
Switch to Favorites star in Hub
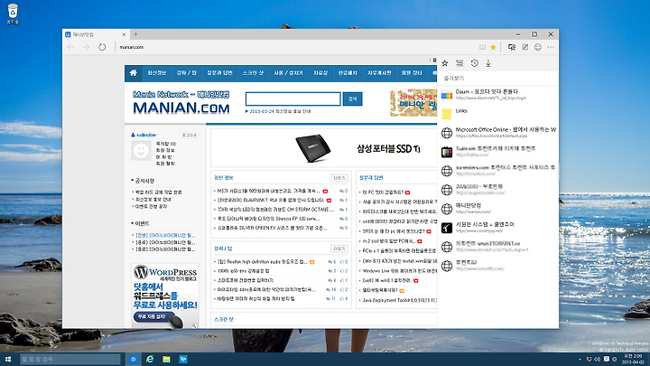445,63
